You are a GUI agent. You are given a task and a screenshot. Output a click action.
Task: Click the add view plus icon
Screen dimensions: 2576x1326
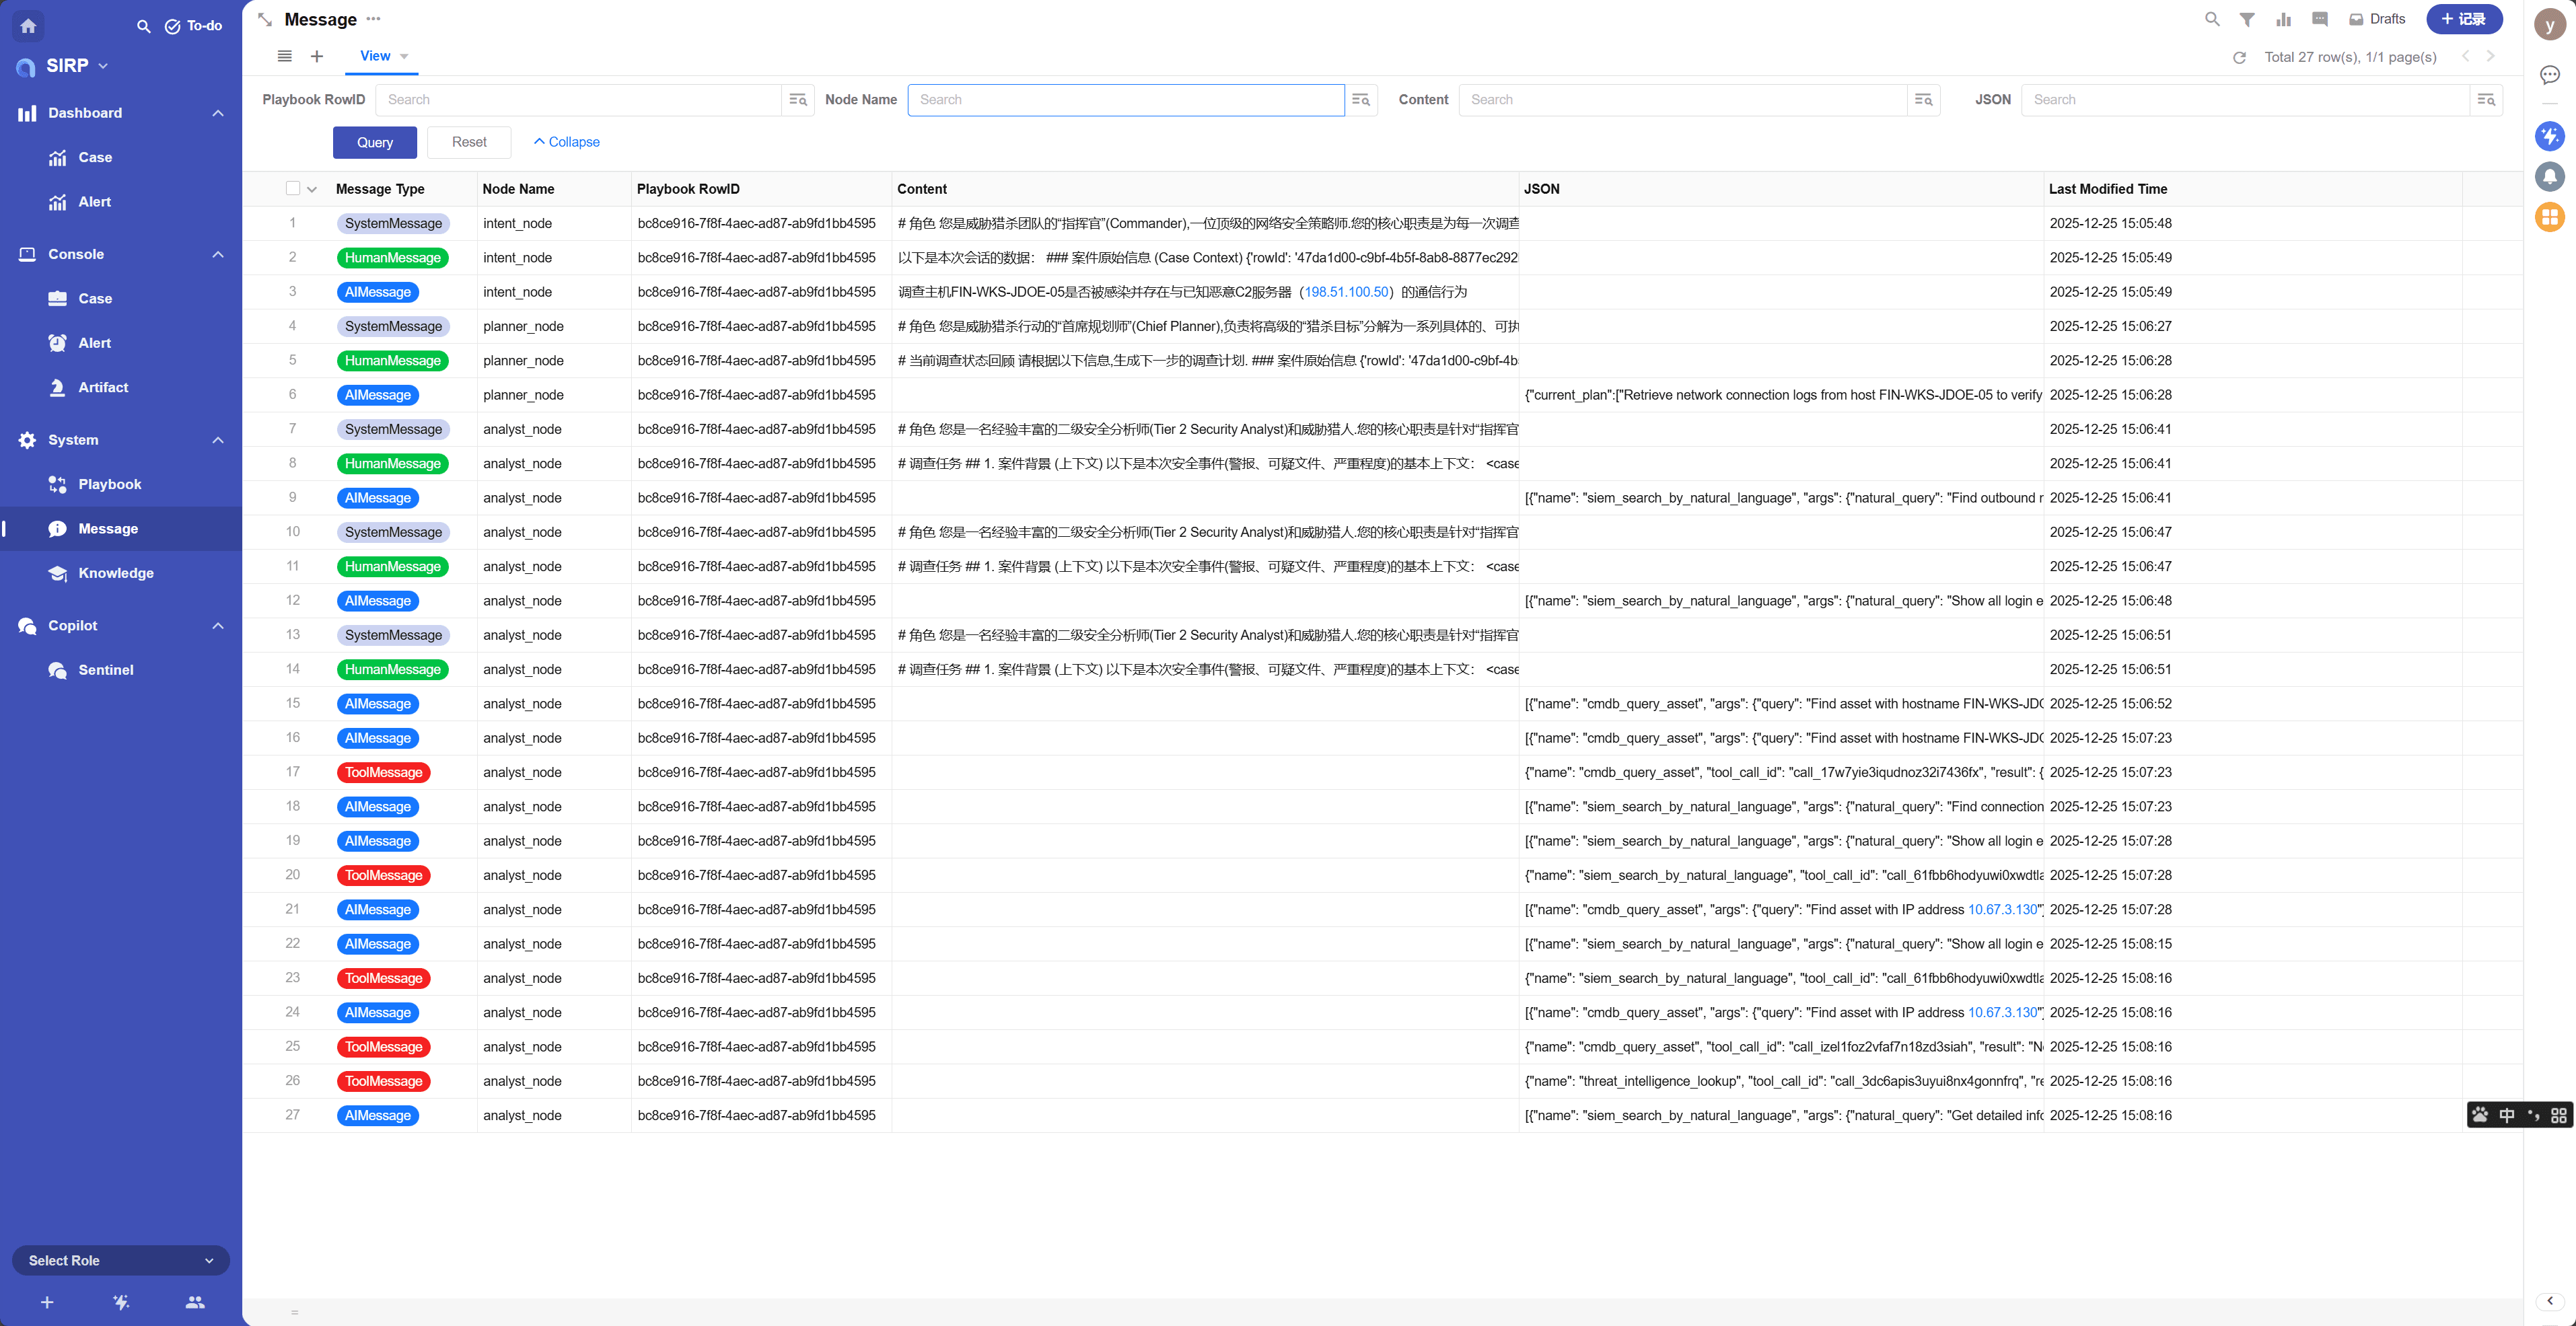coord(317,57)
